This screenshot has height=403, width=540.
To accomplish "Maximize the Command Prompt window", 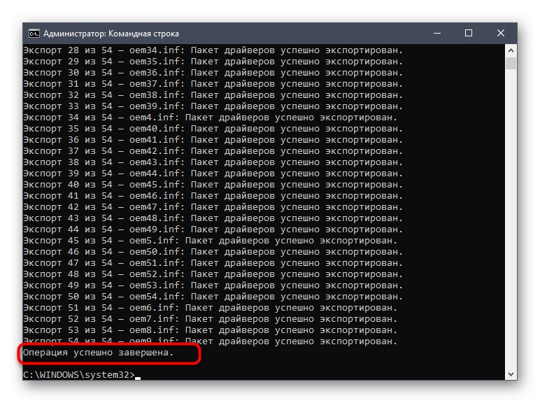I will pyautogui.click(x=469, y=34).
